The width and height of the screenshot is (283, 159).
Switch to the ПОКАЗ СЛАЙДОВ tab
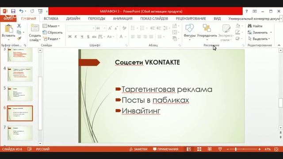click(154, 19)
